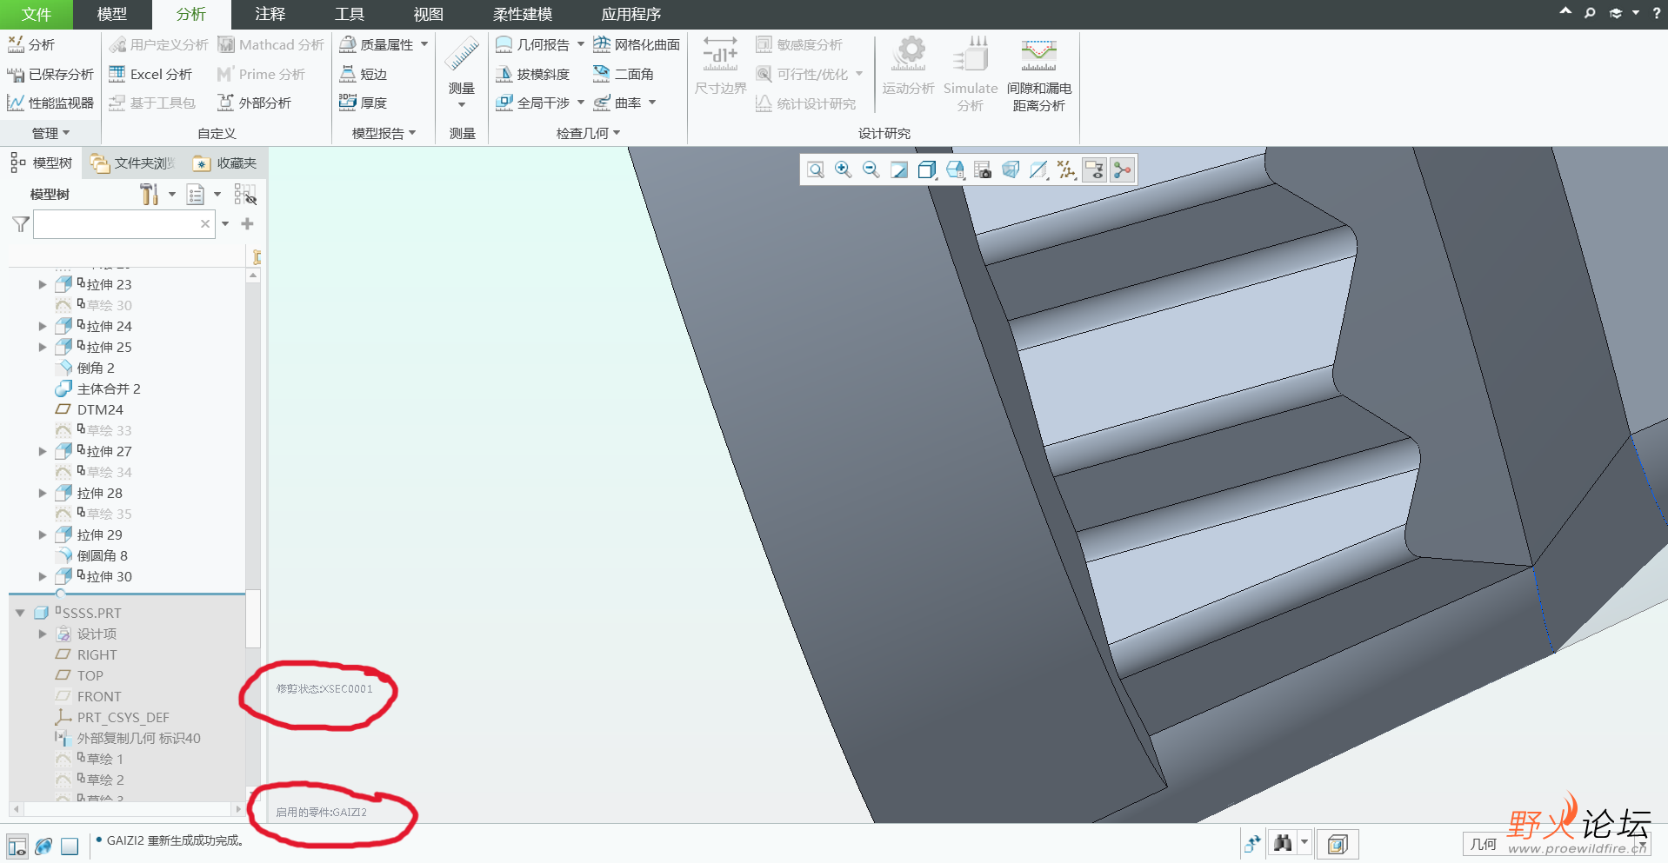Switch to the 文件夹浏览 navigator tab
Screen dimensions: 1668x863
pyautogui.click(x=133, y=163)
